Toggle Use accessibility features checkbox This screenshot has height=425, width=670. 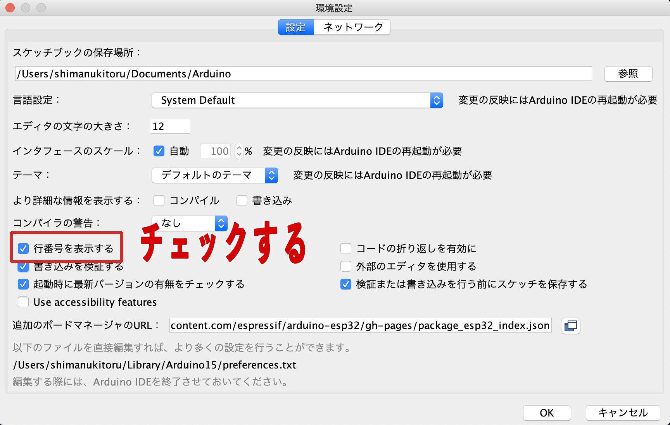point(23,302)
